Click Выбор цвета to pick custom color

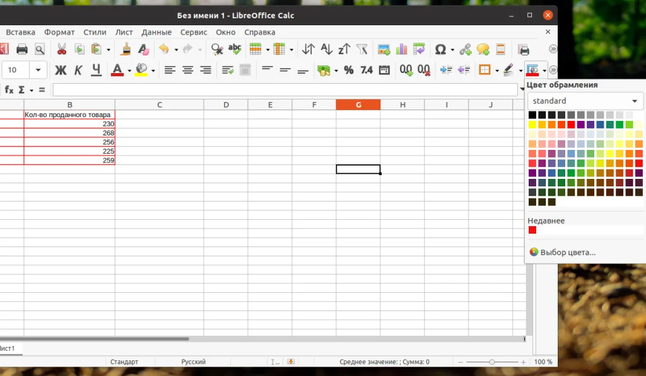point(566,252)
